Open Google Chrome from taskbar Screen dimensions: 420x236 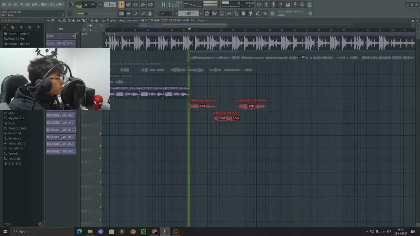pos(133,232)
